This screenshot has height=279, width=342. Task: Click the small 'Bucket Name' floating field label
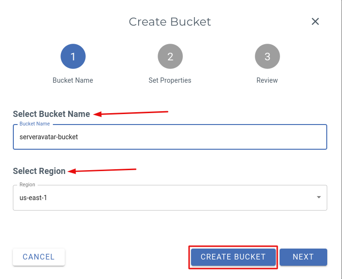point(35,124)
